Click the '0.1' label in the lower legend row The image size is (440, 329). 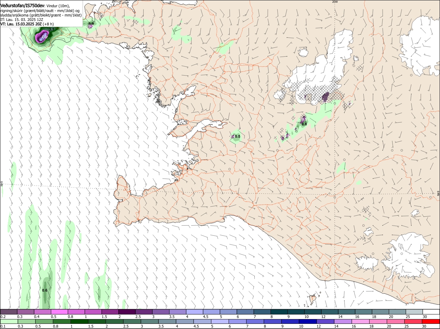(3, 326)
